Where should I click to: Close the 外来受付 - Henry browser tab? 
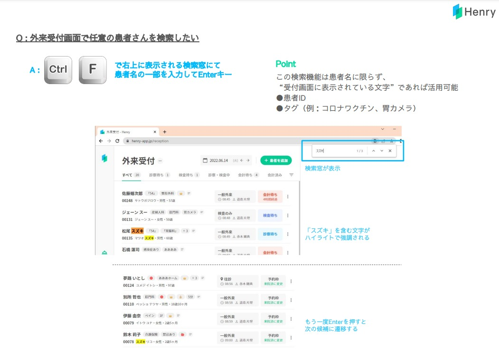point(155,132)
